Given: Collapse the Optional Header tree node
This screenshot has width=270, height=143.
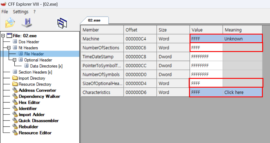Looking at the screenshot, I should pyautogui.click(x=15, y=60).
